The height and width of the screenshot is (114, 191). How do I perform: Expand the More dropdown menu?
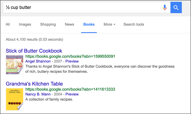109,24
